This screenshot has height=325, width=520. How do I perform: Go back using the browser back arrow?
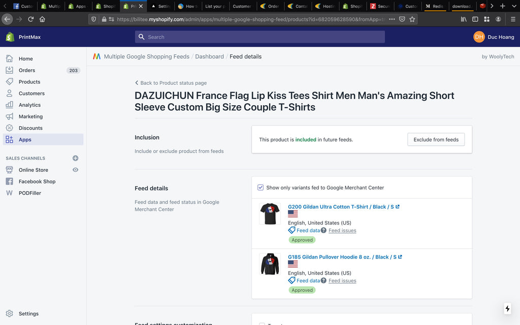click(x=7, y=19)
